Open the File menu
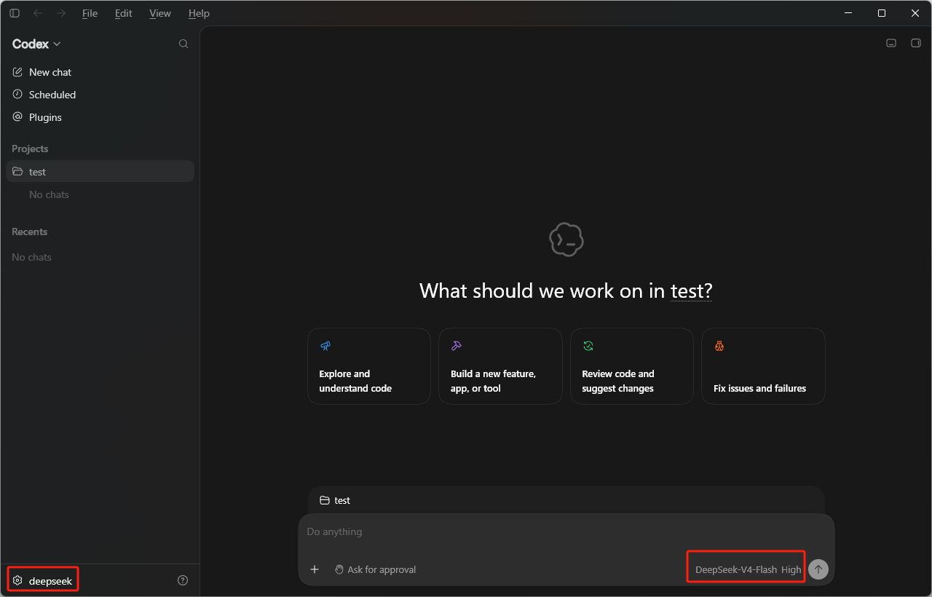Screen dimensions: 932x597 [90, 13]
